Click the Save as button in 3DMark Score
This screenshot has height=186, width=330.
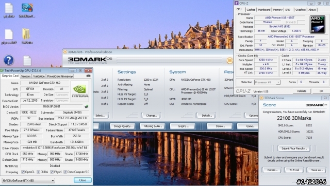point(317,170)
